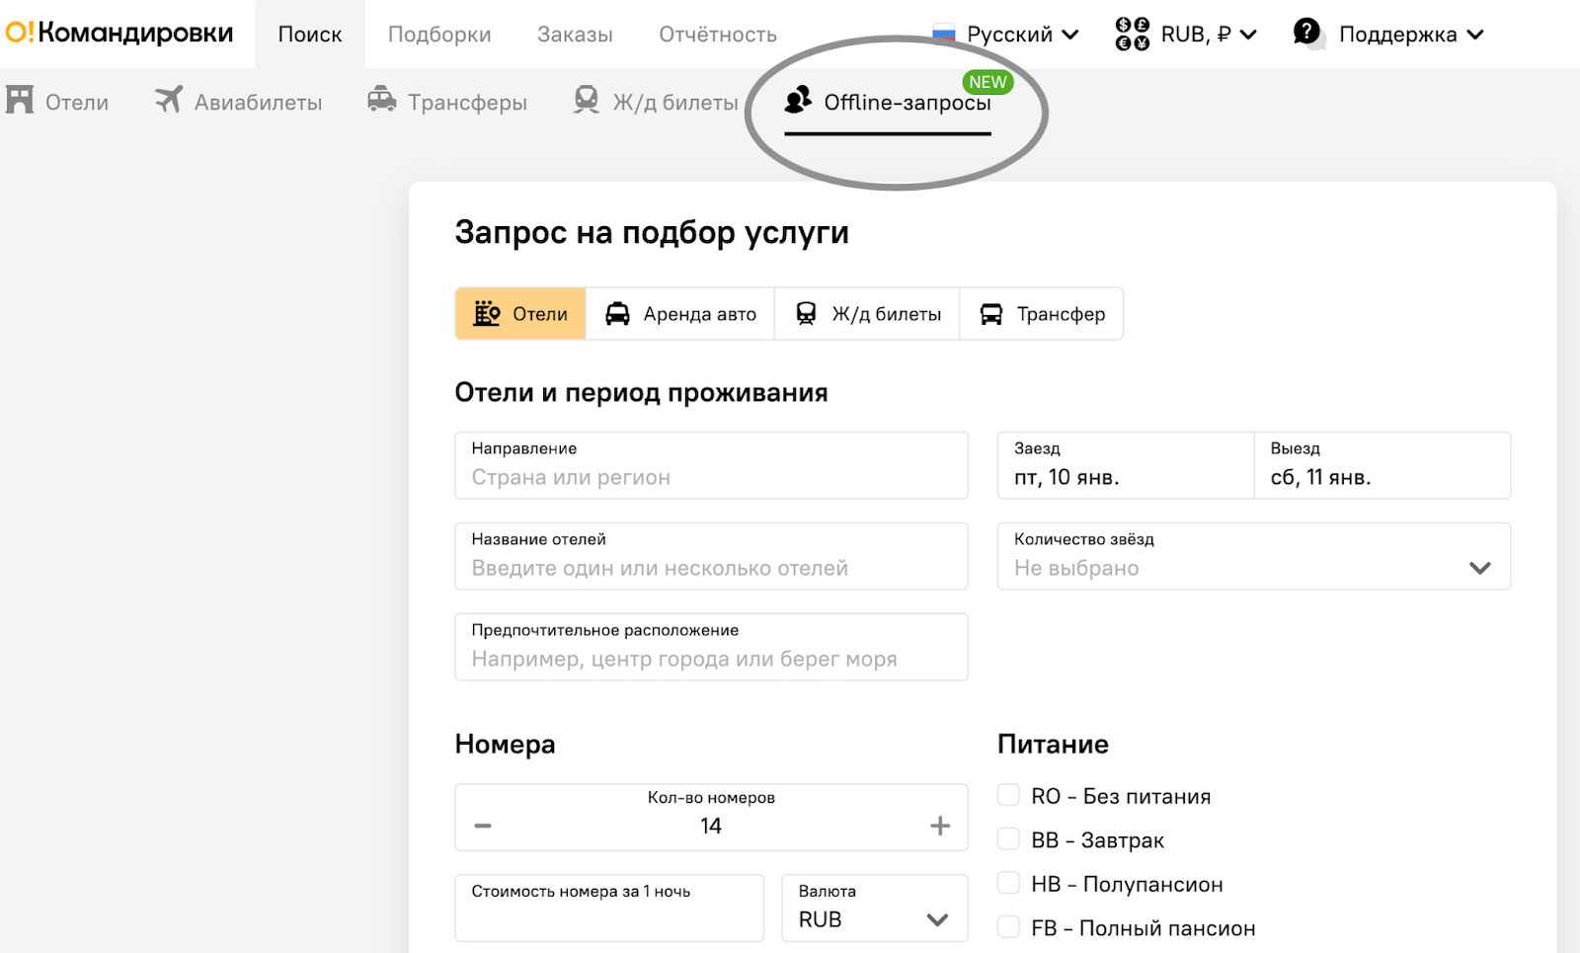
Task: Click the currency symbols icon
Action: point(1132,34)
